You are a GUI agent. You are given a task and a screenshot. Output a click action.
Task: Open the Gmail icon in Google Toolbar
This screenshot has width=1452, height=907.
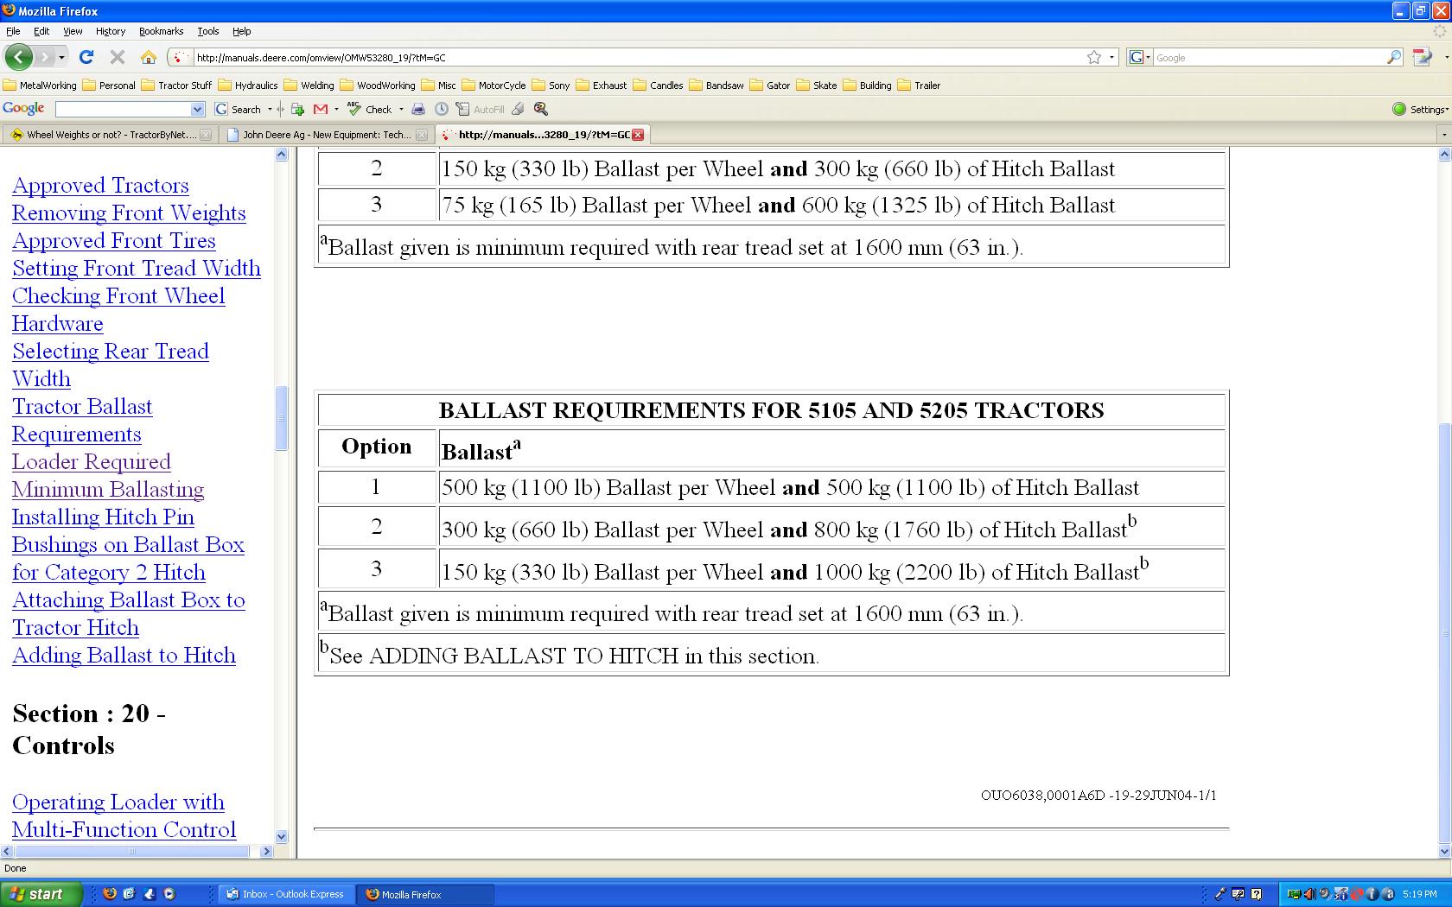point(321,109)
